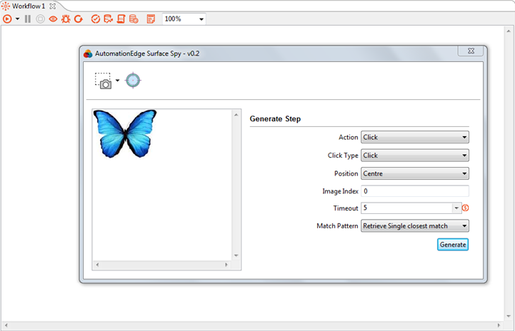
Task: Click the image pane's scroll-up arrow
Action: coord(236,115)
